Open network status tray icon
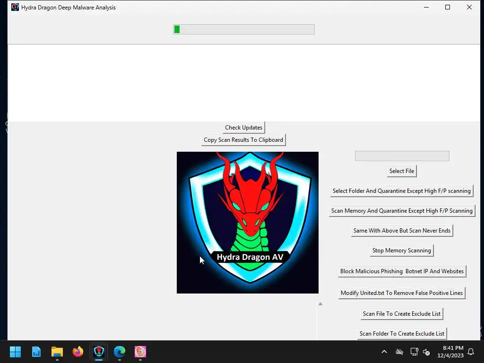The image size is (484, 363). tap(414, 352)
